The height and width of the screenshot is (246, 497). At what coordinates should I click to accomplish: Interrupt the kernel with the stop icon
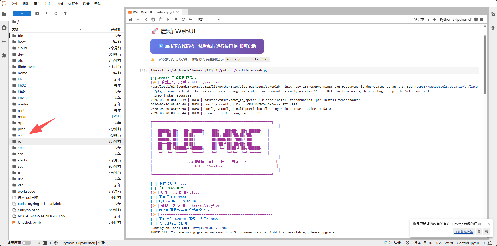[x=176, y=19]
